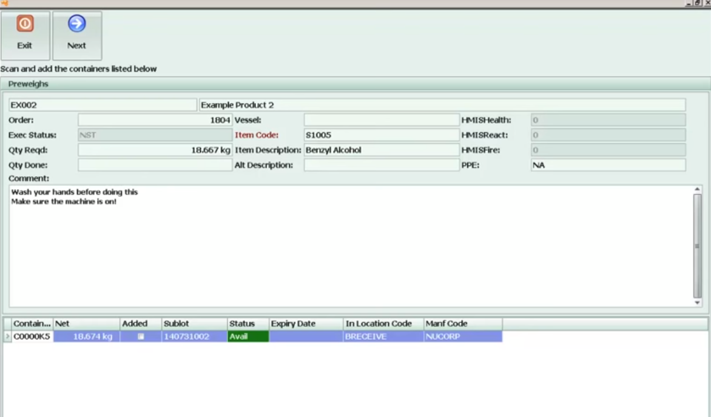Viewport: 711px width, 417px height.
Task: Sort table by Net column header
Action: point(86,324)
